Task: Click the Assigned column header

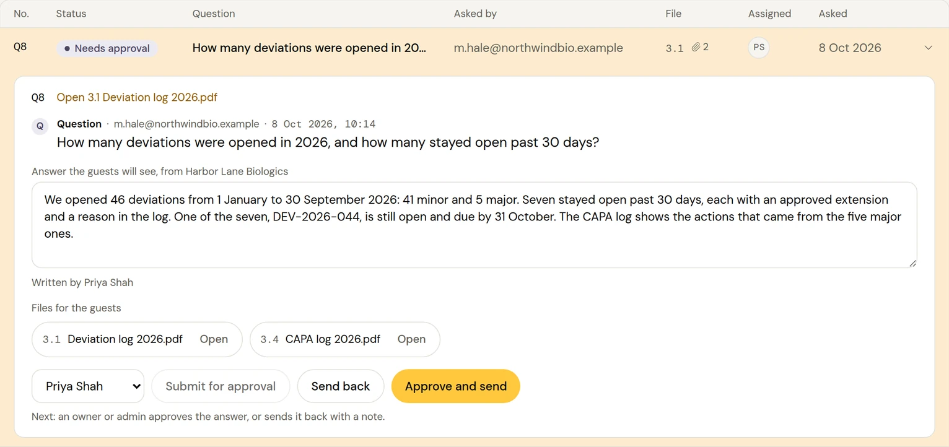Action: point(769,14)
